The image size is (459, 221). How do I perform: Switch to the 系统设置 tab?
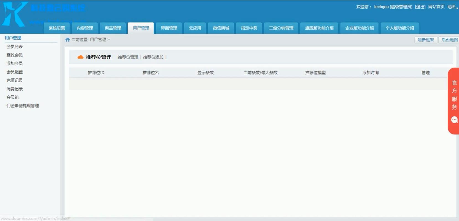pyautogui.click(x=57, y=28)
